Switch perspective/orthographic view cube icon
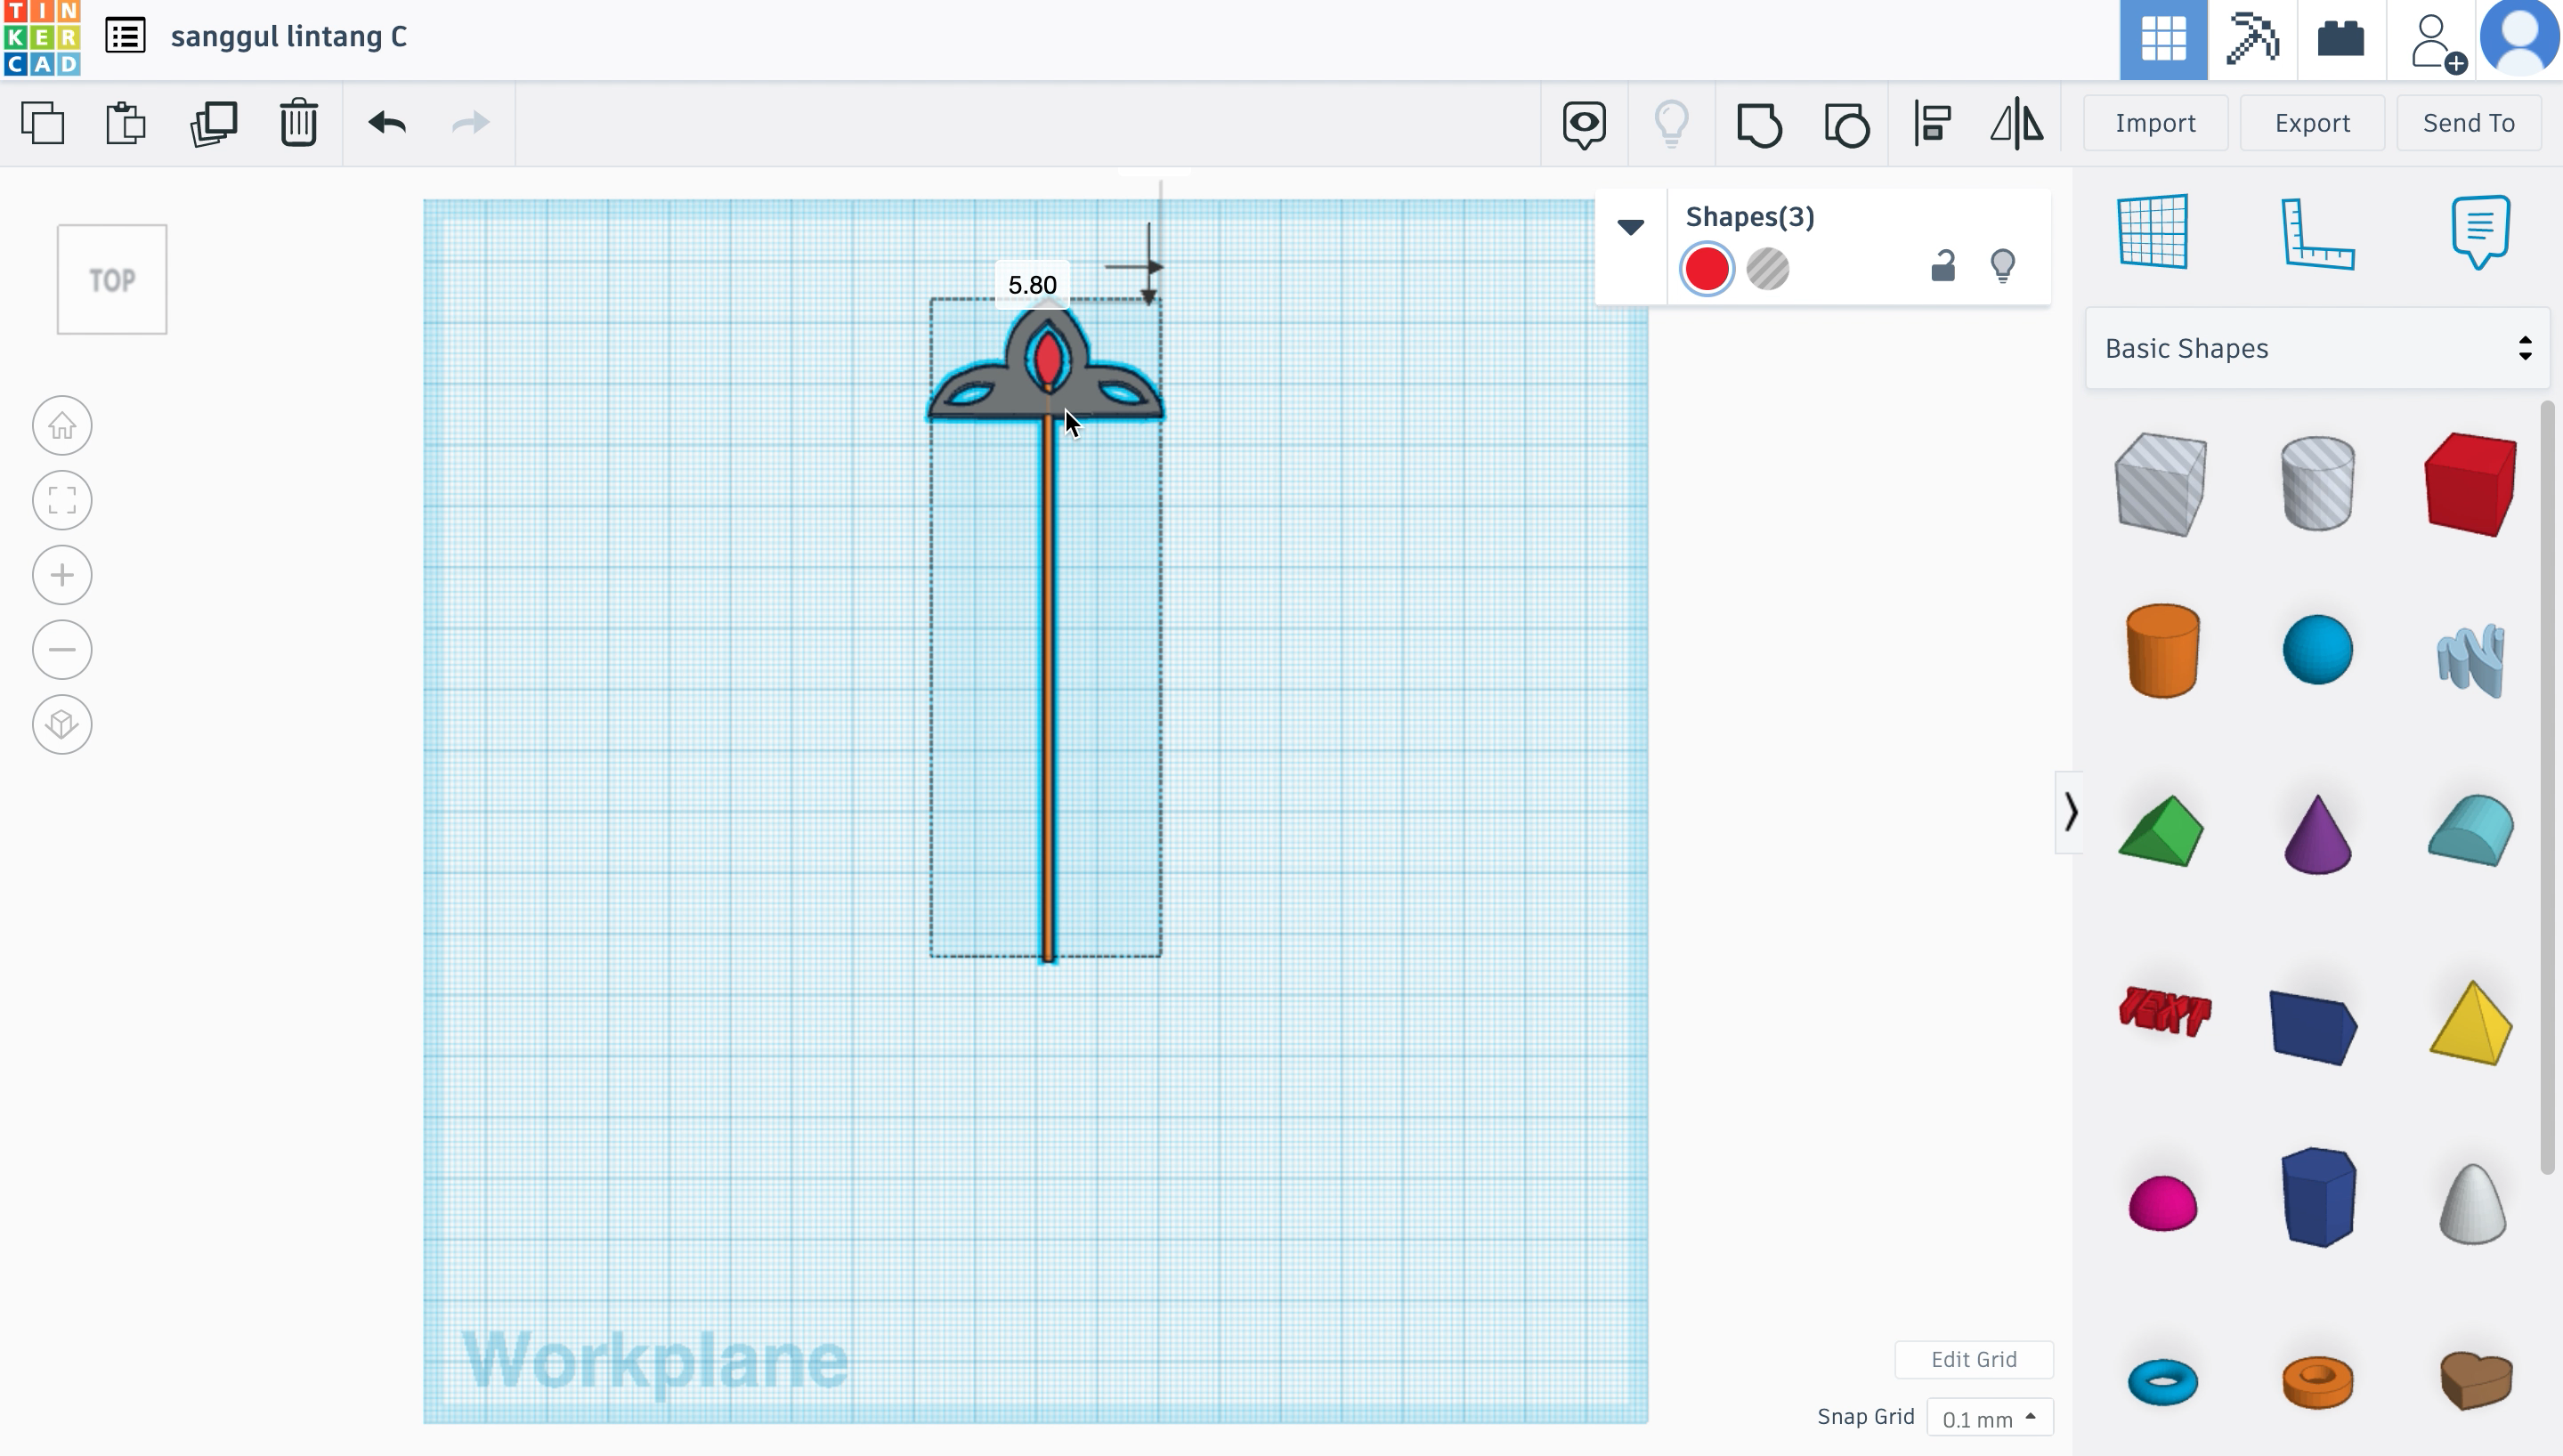This screenshot has width=2563, height=1456. pyautogui.click(x=62, y=724)
